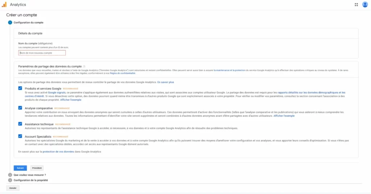
Task: Open 'protection de vos données' link
Action: [58, 152]
